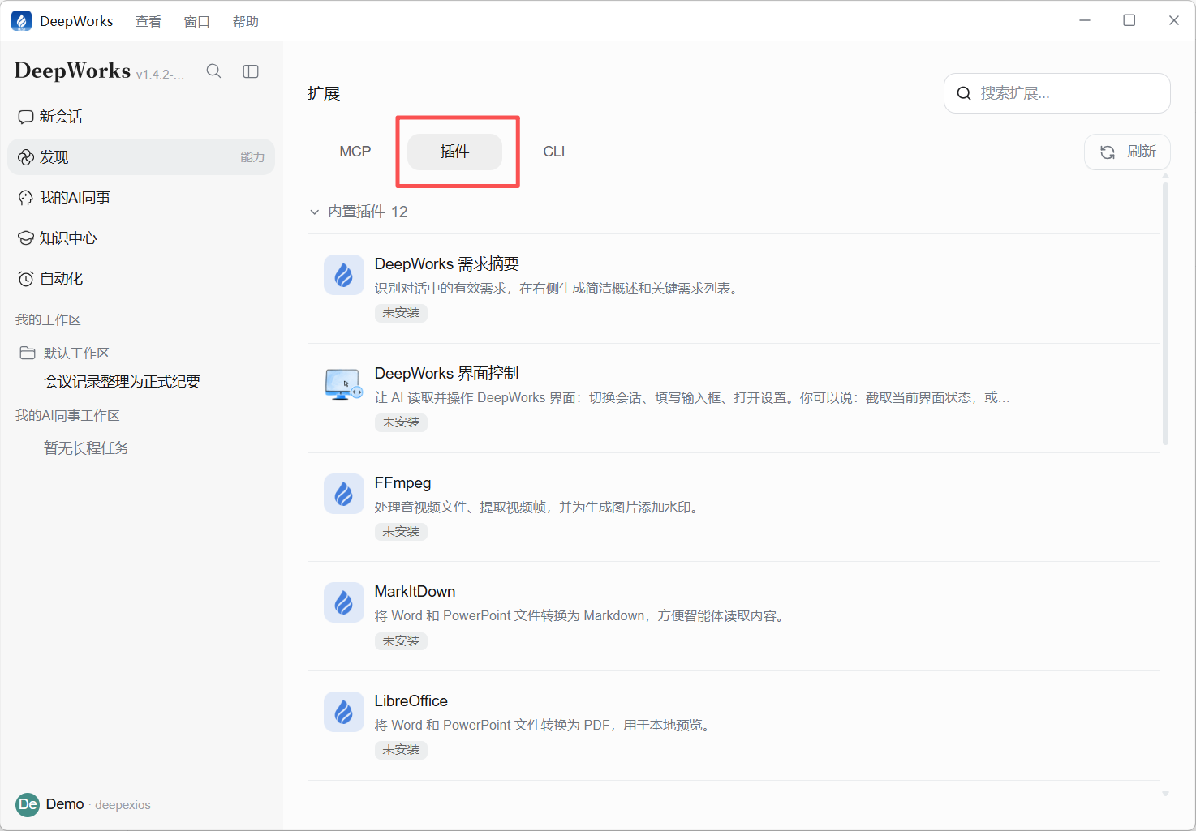Viewport: 1196px width, 831px height.
Task: Switch to the MCP tab
Action: point(355,152)
